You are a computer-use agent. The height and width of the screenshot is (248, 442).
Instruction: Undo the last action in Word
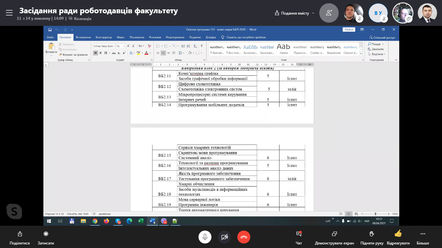pyautogui.click(x=57, y=30)
